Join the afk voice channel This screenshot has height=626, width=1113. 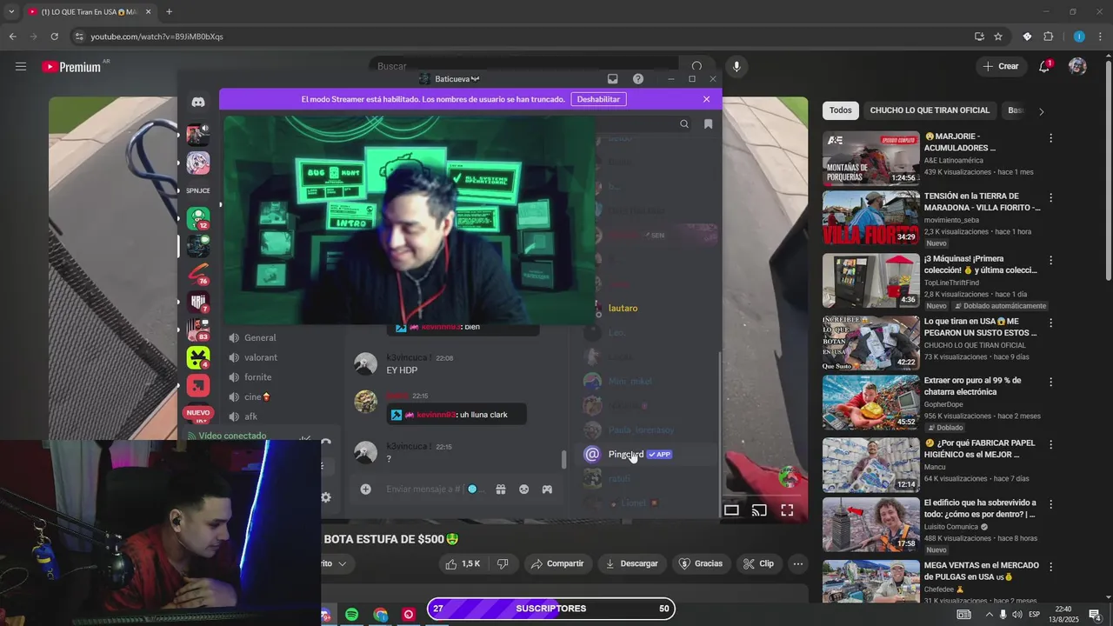[250, 416]
